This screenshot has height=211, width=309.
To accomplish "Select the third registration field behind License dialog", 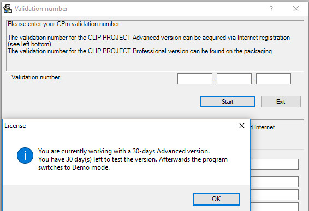I will [x=275, y=195].
